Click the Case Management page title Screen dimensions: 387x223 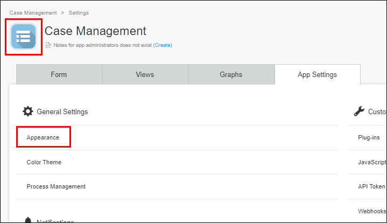[95, 31]
